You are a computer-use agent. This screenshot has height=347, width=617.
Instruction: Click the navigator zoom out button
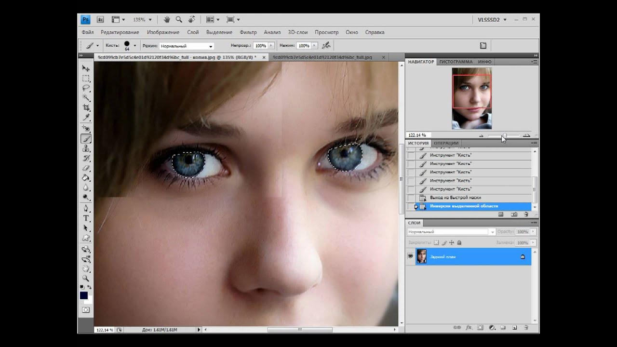[x=481, y=136]
